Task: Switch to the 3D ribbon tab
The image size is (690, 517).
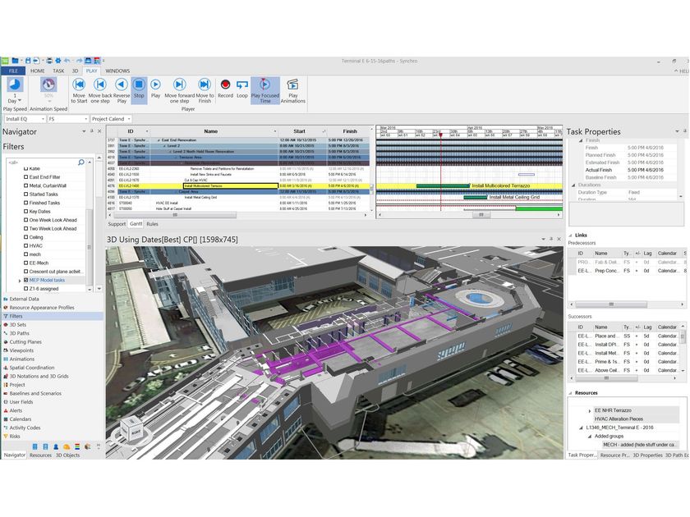Action: pos(76,71)
